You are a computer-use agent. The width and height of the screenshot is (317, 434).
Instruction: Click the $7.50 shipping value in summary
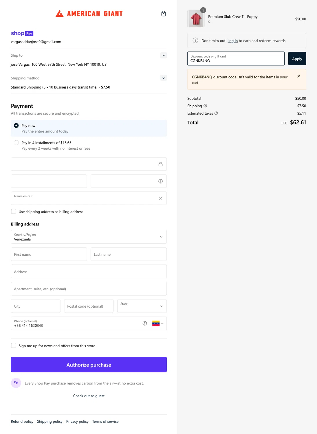coord(301,106)
